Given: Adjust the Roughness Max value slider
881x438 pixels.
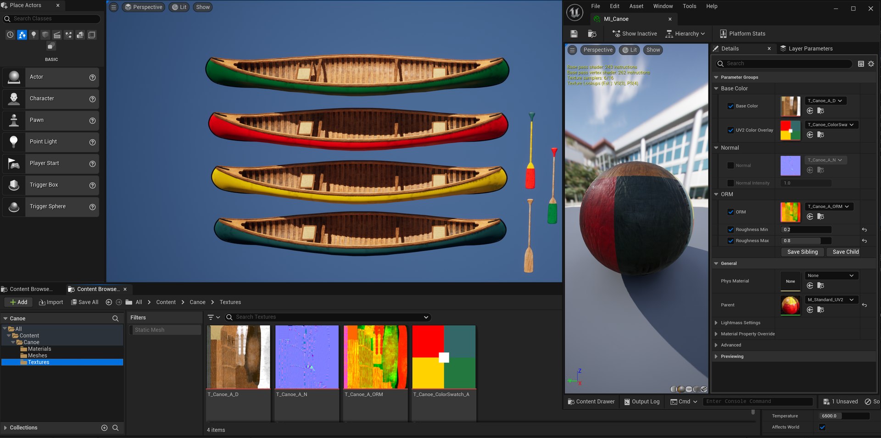Looking at the screenshot, I should [806, 241].
